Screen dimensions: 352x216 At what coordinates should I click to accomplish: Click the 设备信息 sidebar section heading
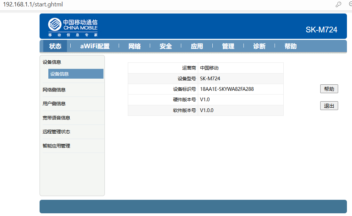pyautogui.click(x=52, y=62)
